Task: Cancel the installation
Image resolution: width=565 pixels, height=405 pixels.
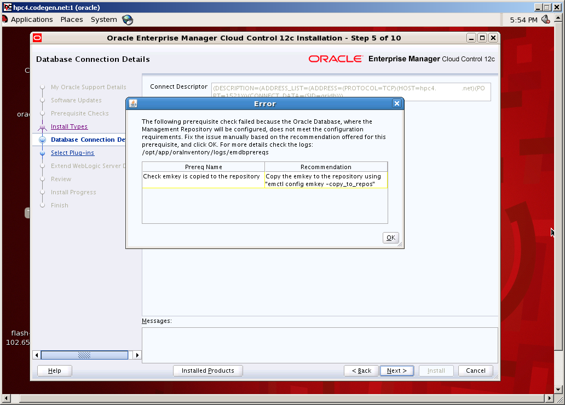Action: (475, 371)
